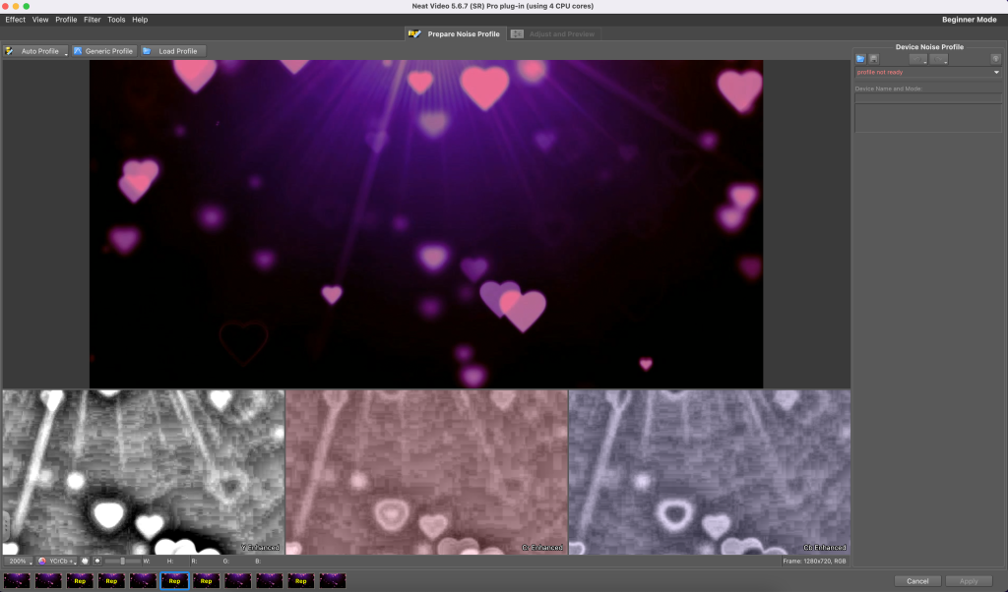Click the slider in the bottom toolbar

pos(121,561)
